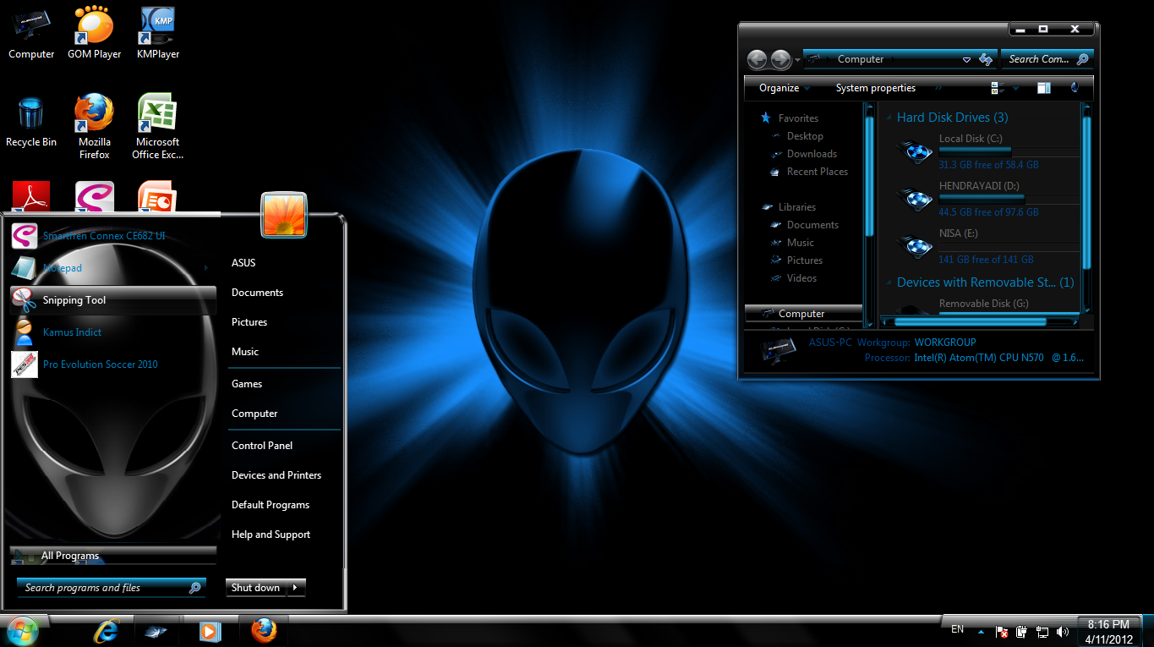This screenshot has width=1154, height=647.
Task: Click the Windows Start orb
Action: coord(21,631)
